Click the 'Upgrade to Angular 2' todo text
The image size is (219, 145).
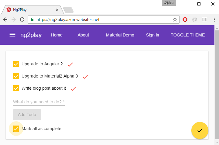click(42, 64)
